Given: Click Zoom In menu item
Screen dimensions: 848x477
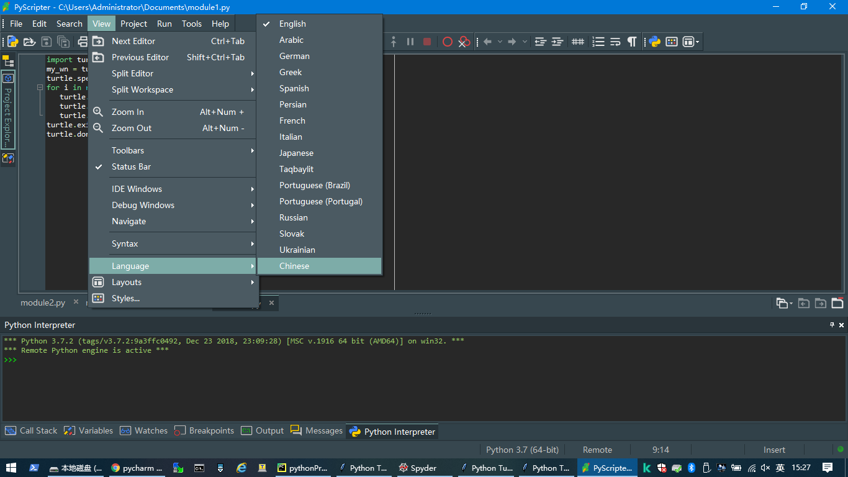Looking at the screenshot, I should 173,112.
